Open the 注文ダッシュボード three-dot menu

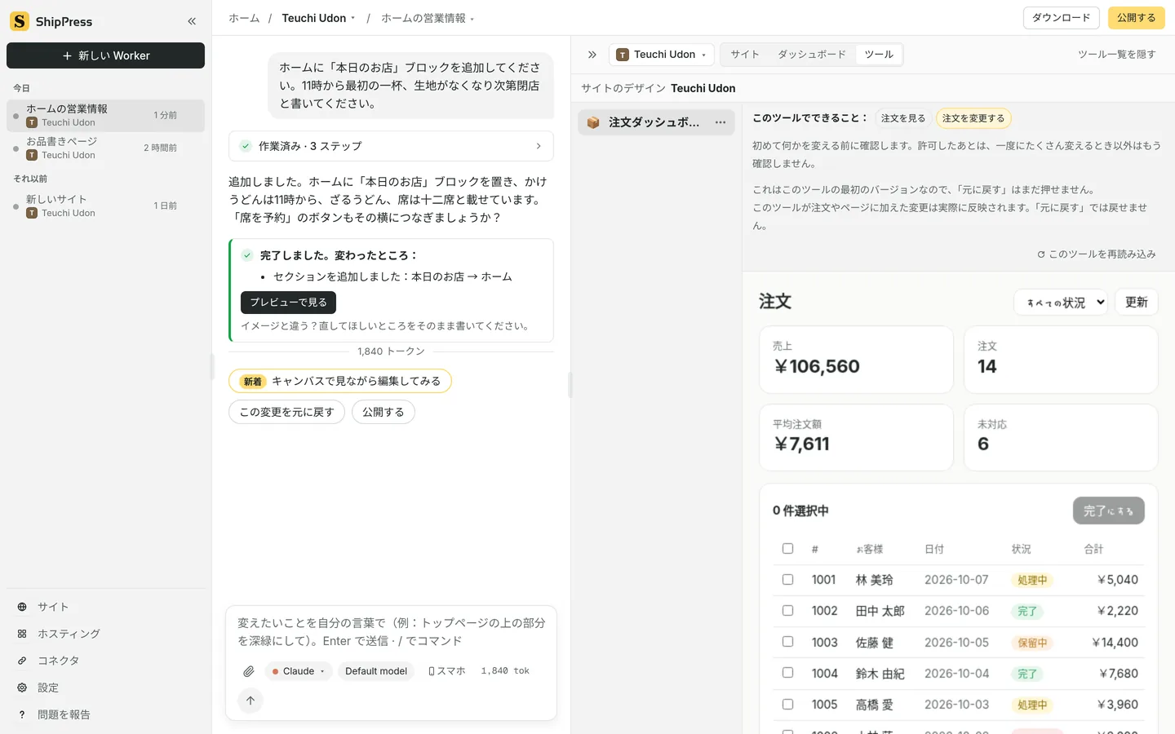coord(721,122)
